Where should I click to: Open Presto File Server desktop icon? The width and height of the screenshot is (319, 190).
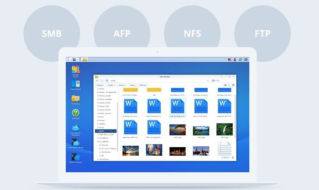[x=75, y=158]
